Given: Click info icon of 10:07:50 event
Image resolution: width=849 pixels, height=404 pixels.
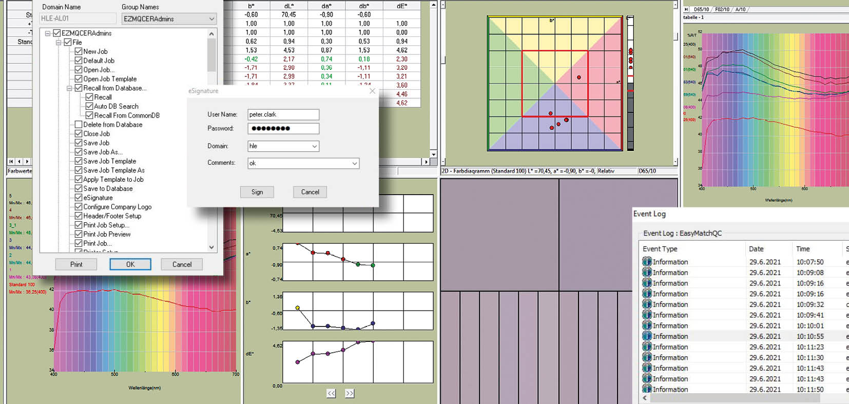Looking at the screenshot, I should pos(647,262).
